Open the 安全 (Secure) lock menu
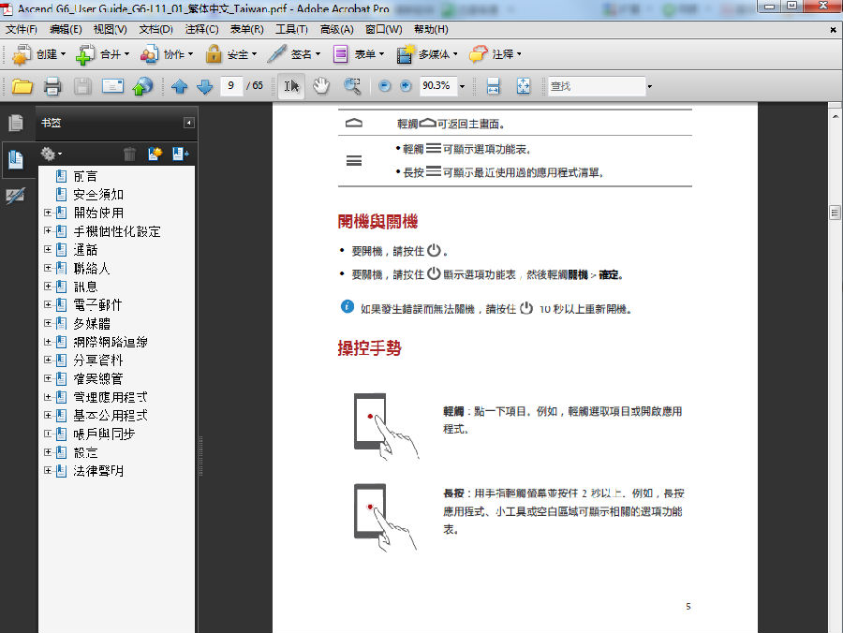843x633 pixels. [x=231, y=54]
